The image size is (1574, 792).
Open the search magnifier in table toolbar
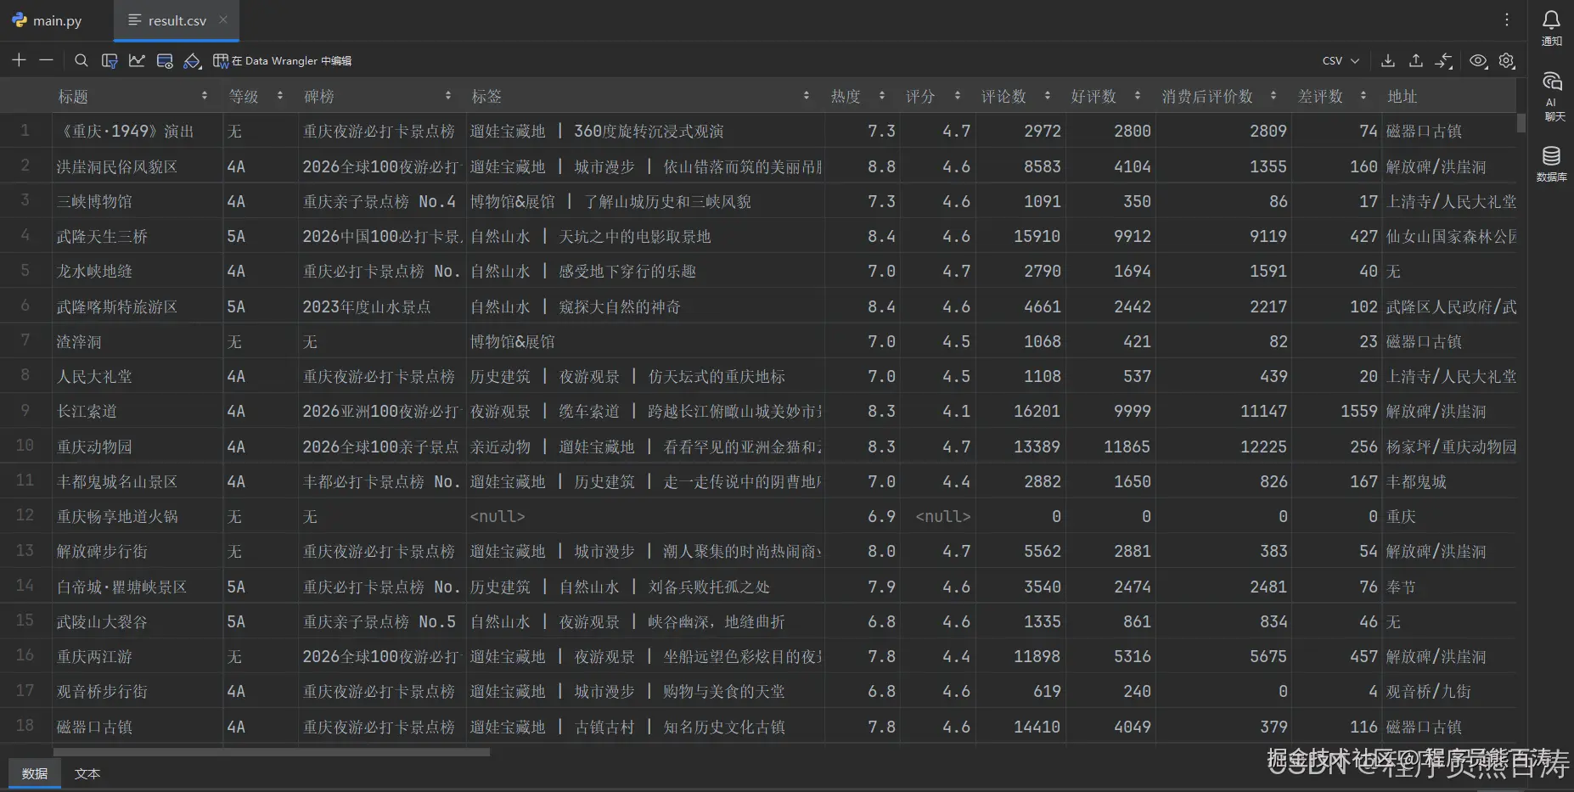[x=82, y=60]
